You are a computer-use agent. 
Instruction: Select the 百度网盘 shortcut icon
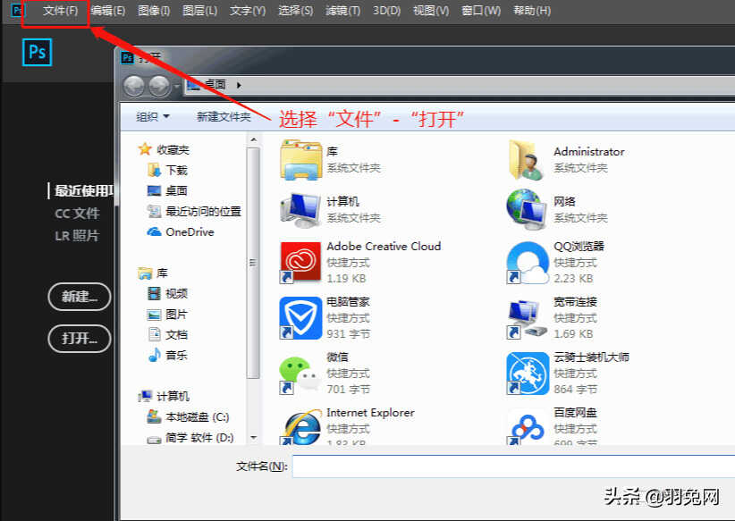coord(528,426)
